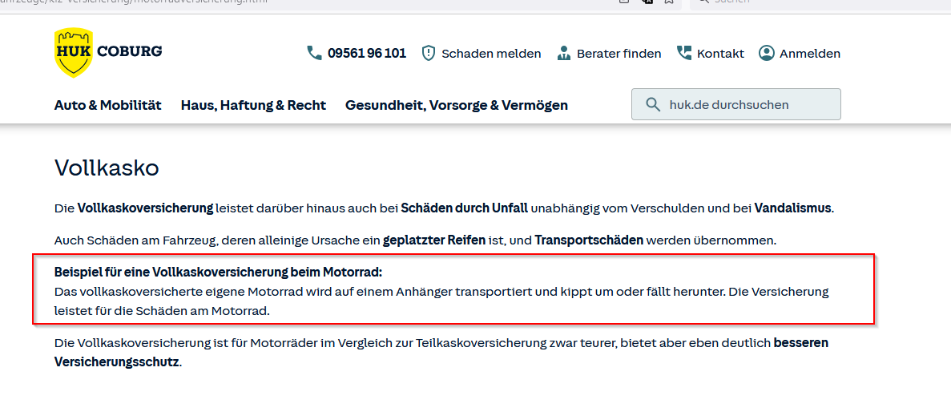Open the Schaden melden text link
The width and height of the screenshot is (951, 420).
(x=491, y=54)
